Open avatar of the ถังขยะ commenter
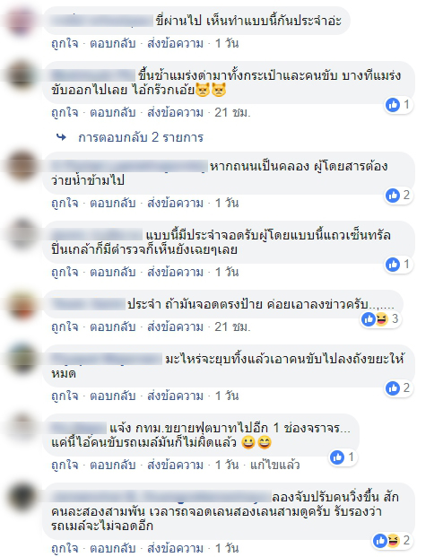The width and height of the screenshot is (443, 557). (22, 359)
